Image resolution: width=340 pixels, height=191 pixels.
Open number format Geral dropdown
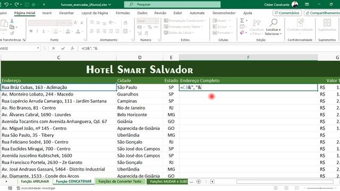(x=157, y=21)
